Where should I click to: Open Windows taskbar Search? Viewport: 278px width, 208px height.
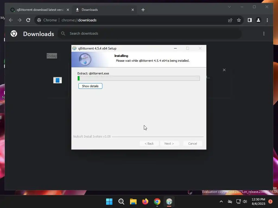[x=121, y=201]
